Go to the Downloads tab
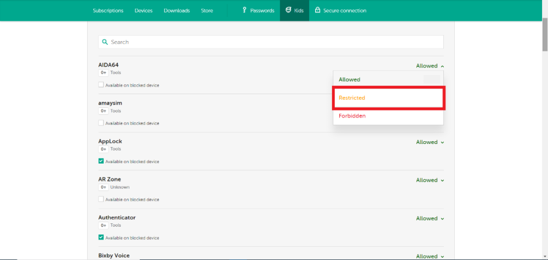 point(177,10)
